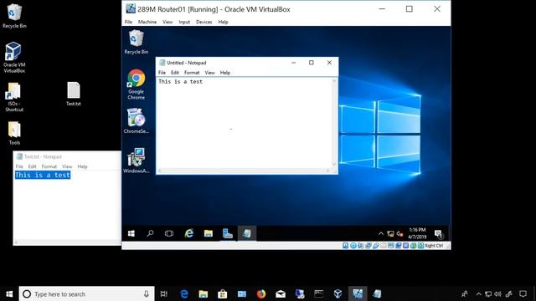The image size is (536, 301).
Task: Open VirtualBox File menu
Action: (x=128, y=22)
